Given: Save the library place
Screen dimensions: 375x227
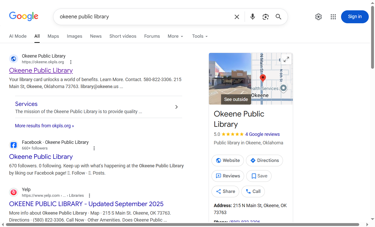Looking at the screenshot, I should click(x=259, y=176).
